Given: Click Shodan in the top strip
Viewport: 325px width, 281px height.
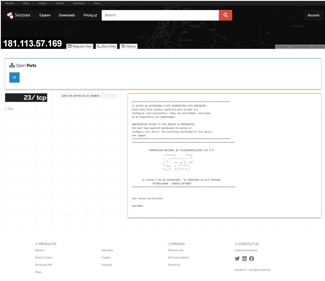Looking at the screenshot, I should 9,3.
